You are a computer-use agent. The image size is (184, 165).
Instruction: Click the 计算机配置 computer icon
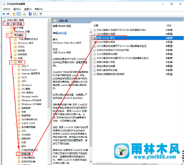point(8,24)
